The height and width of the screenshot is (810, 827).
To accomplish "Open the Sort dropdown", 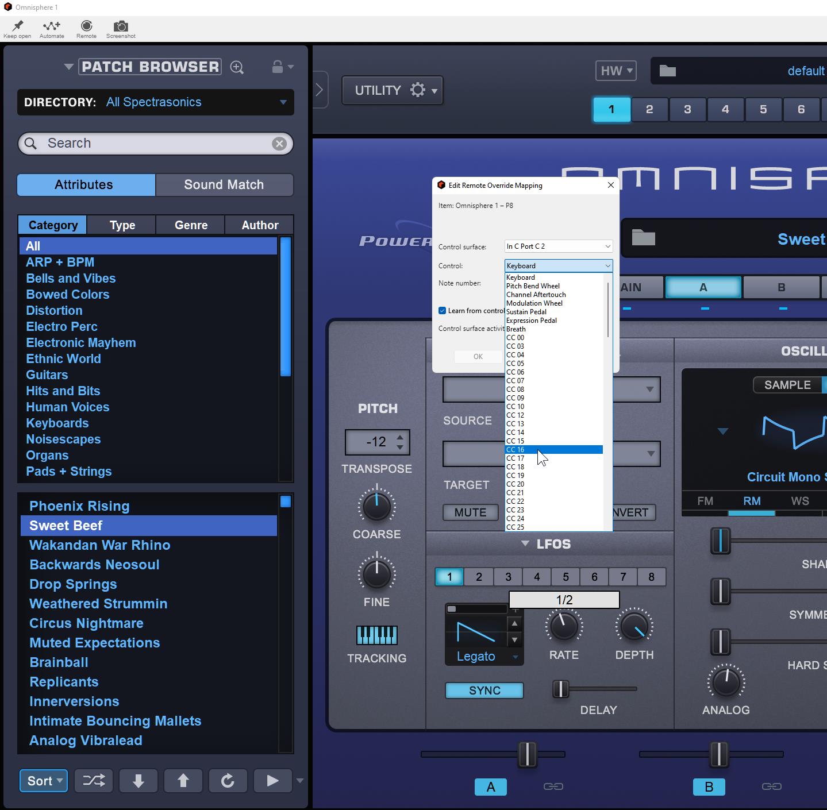I will [x=44, y=781].
